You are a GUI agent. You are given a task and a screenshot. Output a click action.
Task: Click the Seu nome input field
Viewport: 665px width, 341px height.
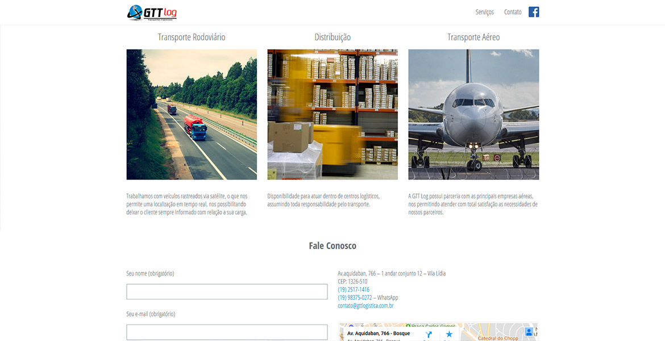[227, 292]
